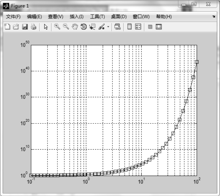Activate the Zoom Out magnifier
Image resolution: width=220 pixels, height=196 pixels.
pyautogui.click(x=66, y=27)
